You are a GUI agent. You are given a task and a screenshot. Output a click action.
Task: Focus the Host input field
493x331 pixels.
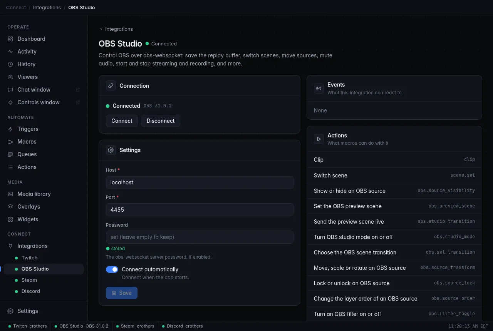[200, 182]
